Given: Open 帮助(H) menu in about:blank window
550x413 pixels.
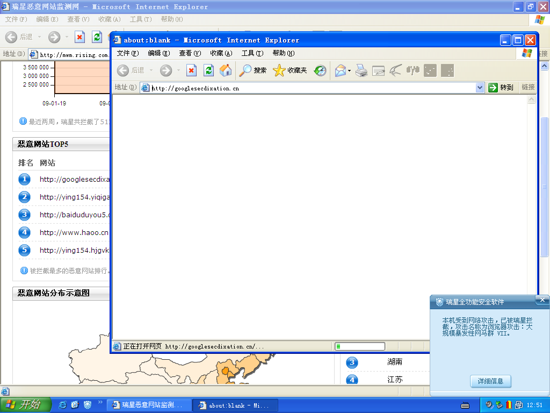Looking at the screenshot, I should tap(284, 53).
